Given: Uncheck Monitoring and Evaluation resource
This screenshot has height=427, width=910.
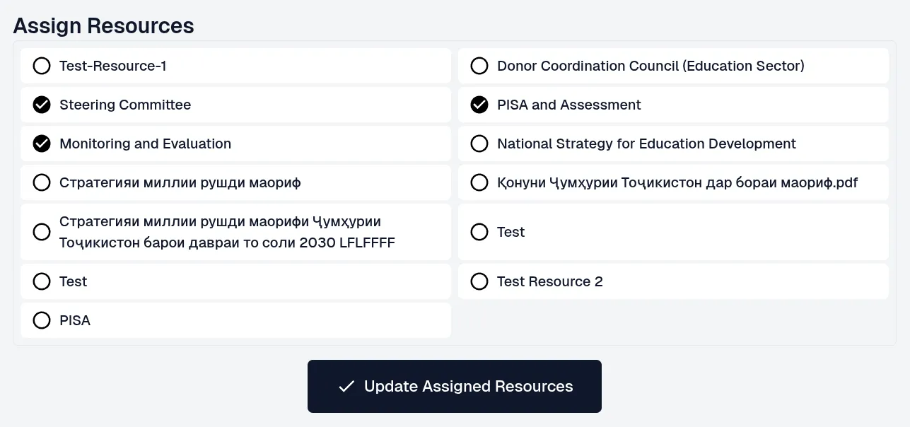Looking at the screenshot, I should click(42, 144).
